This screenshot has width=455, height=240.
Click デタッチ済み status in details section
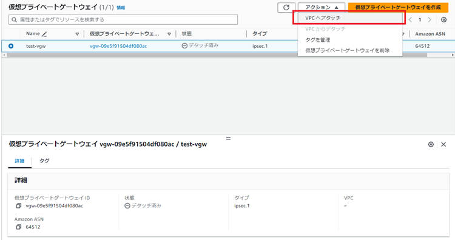pyautogui.click(x=143, y=205)
